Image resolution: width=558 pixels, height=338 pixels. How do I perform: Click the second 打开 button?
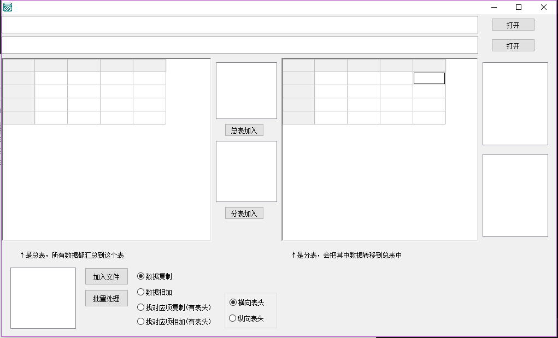click(513, 46)
